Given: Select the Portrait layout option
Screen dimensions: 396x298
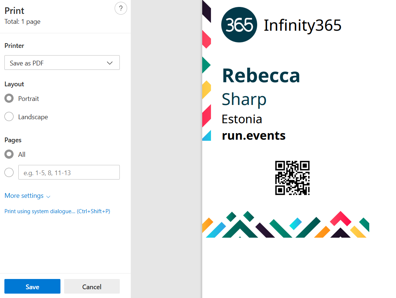Looking at the screenshot, I should pos(9,99).
